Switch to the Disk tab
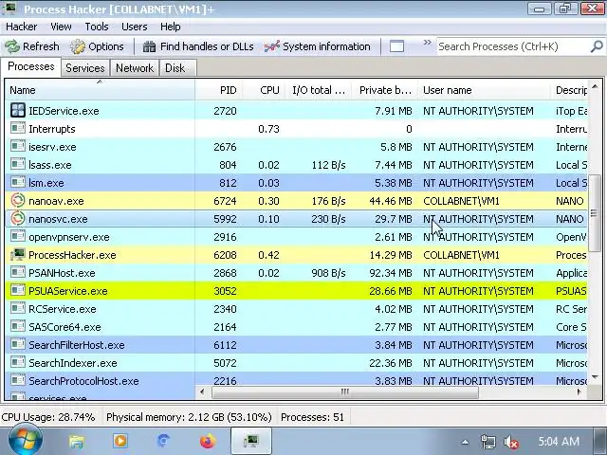This screenshot has height=455, width=607. pyautogui.click(x=177, y=68)
